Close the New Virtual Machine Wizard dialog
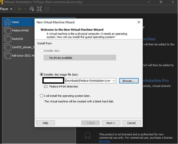178x144 pixels. pos(139,22)
